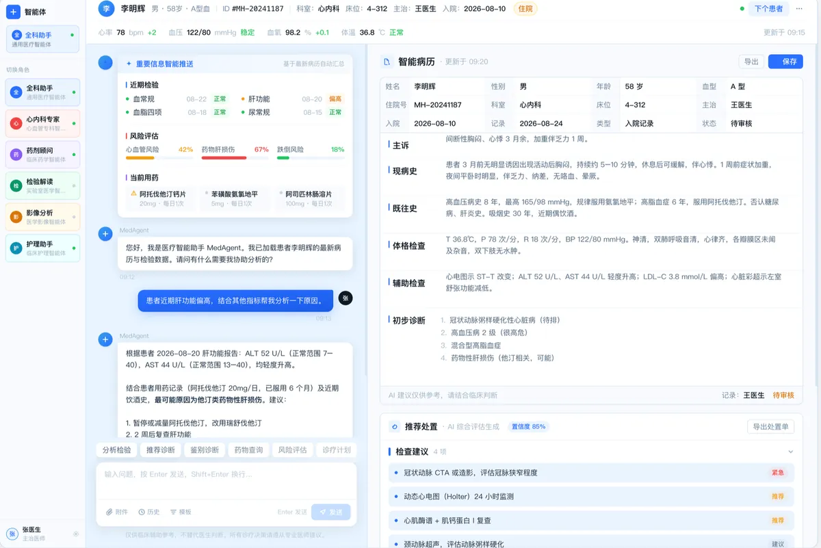The height and width of the screenshot is (548, 821).
Task: Click the 导出 button for 智能病历
Action: pos(751,62)
